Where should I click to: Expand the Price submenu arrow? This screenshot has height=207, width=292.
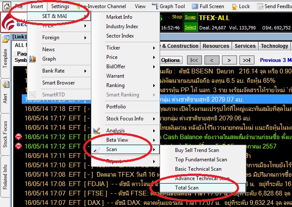coord(154,57)
